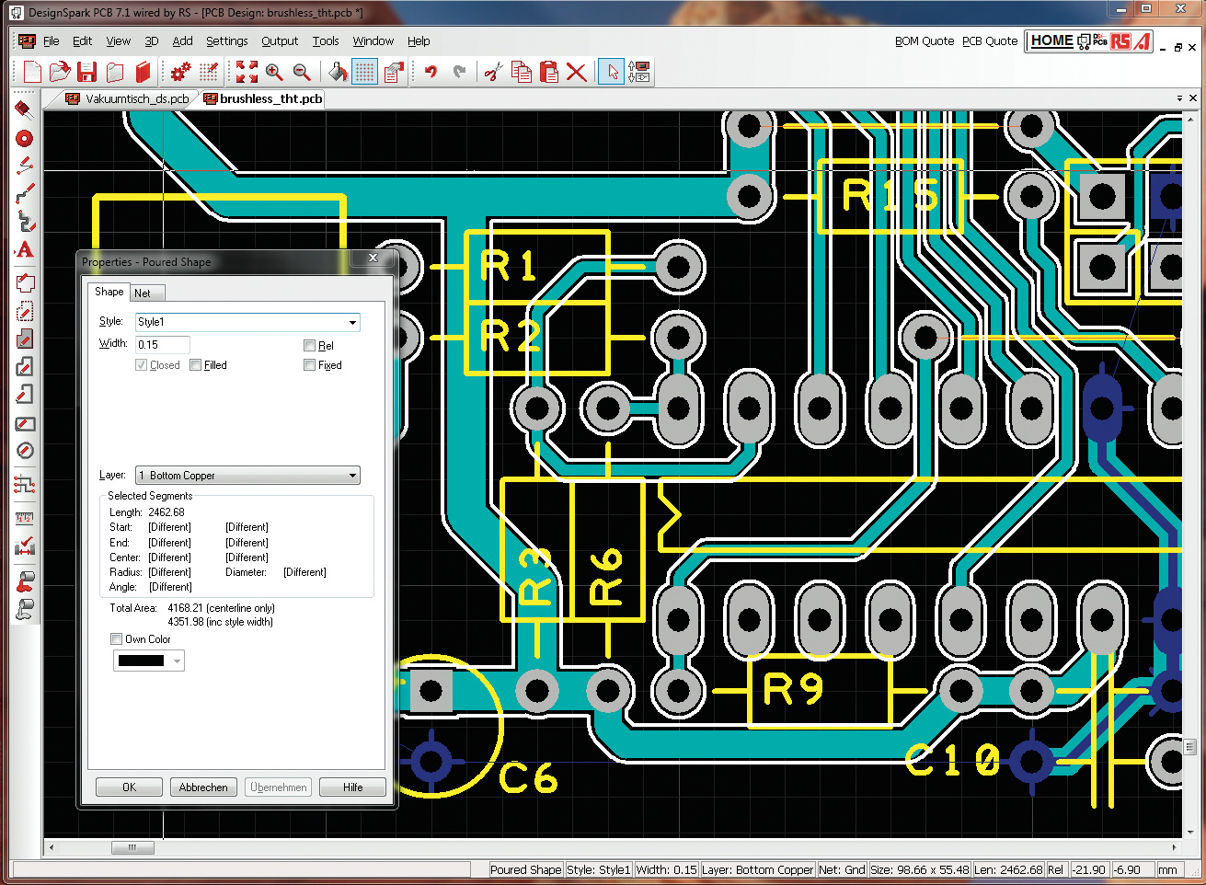Click the scissors Cut icon

(493, 73)
